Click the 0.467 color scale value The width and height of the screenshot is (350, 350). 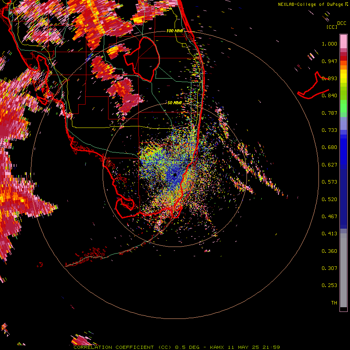pos(329,217)
